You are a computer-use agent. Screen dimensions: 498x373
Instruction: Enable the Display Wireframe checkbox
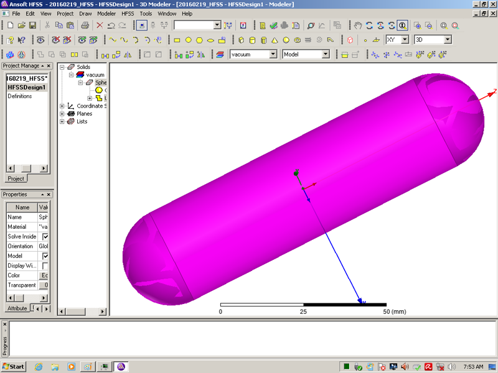45,266
